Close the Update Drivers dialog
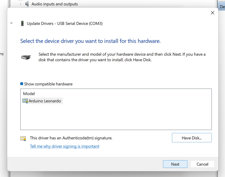The height and width of the screenshot is (177, 225). pyautogui.click(x=212, y=13)
